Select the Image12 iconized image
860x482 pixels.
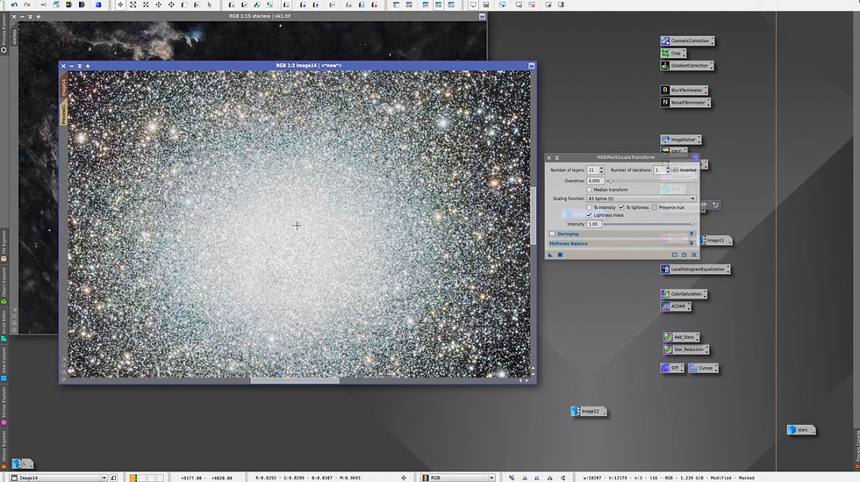(589, 411)
